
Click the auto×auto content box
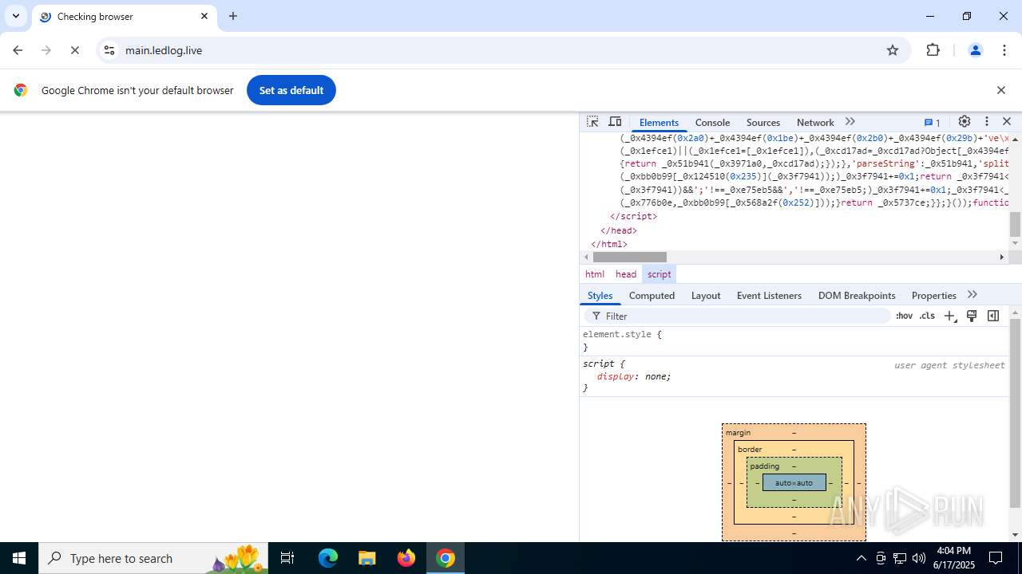794,482
